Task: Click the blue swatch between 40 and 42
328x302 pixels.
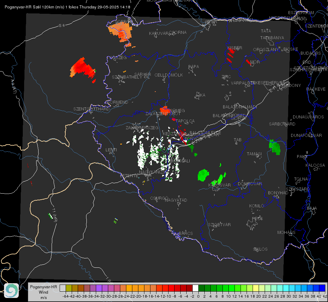Action: point(322,288)
